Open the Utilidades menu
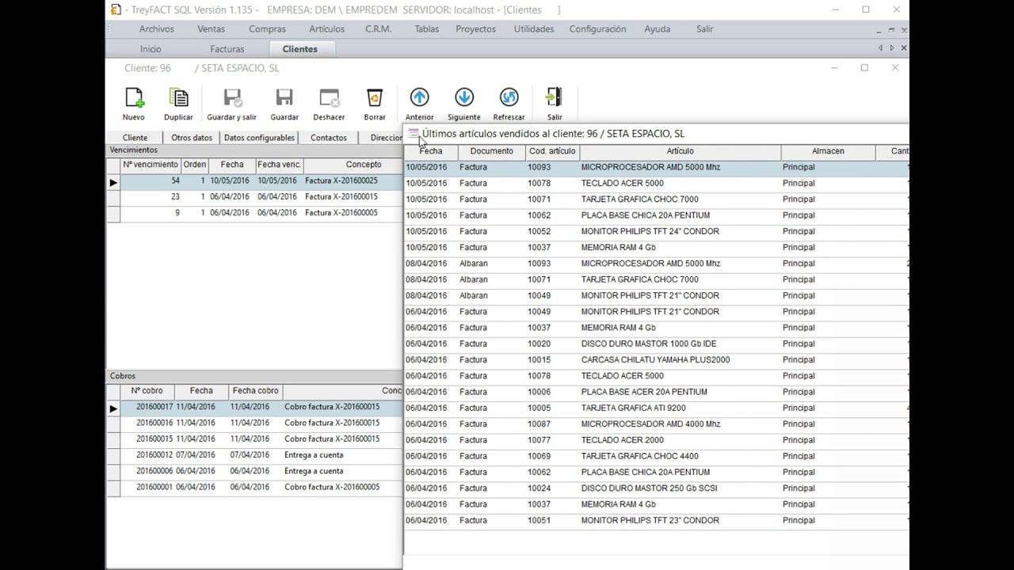This screenshot has height=570, width=1014. (x=534, y=29)
